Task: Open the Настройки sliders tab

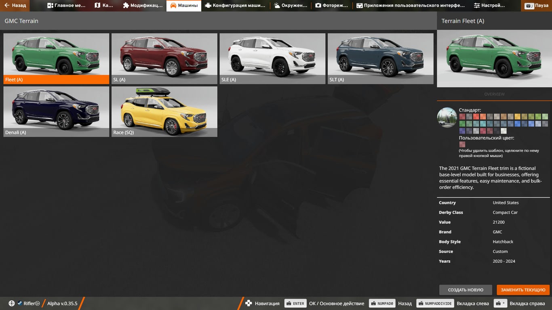Action: click(x=489, y=6)
